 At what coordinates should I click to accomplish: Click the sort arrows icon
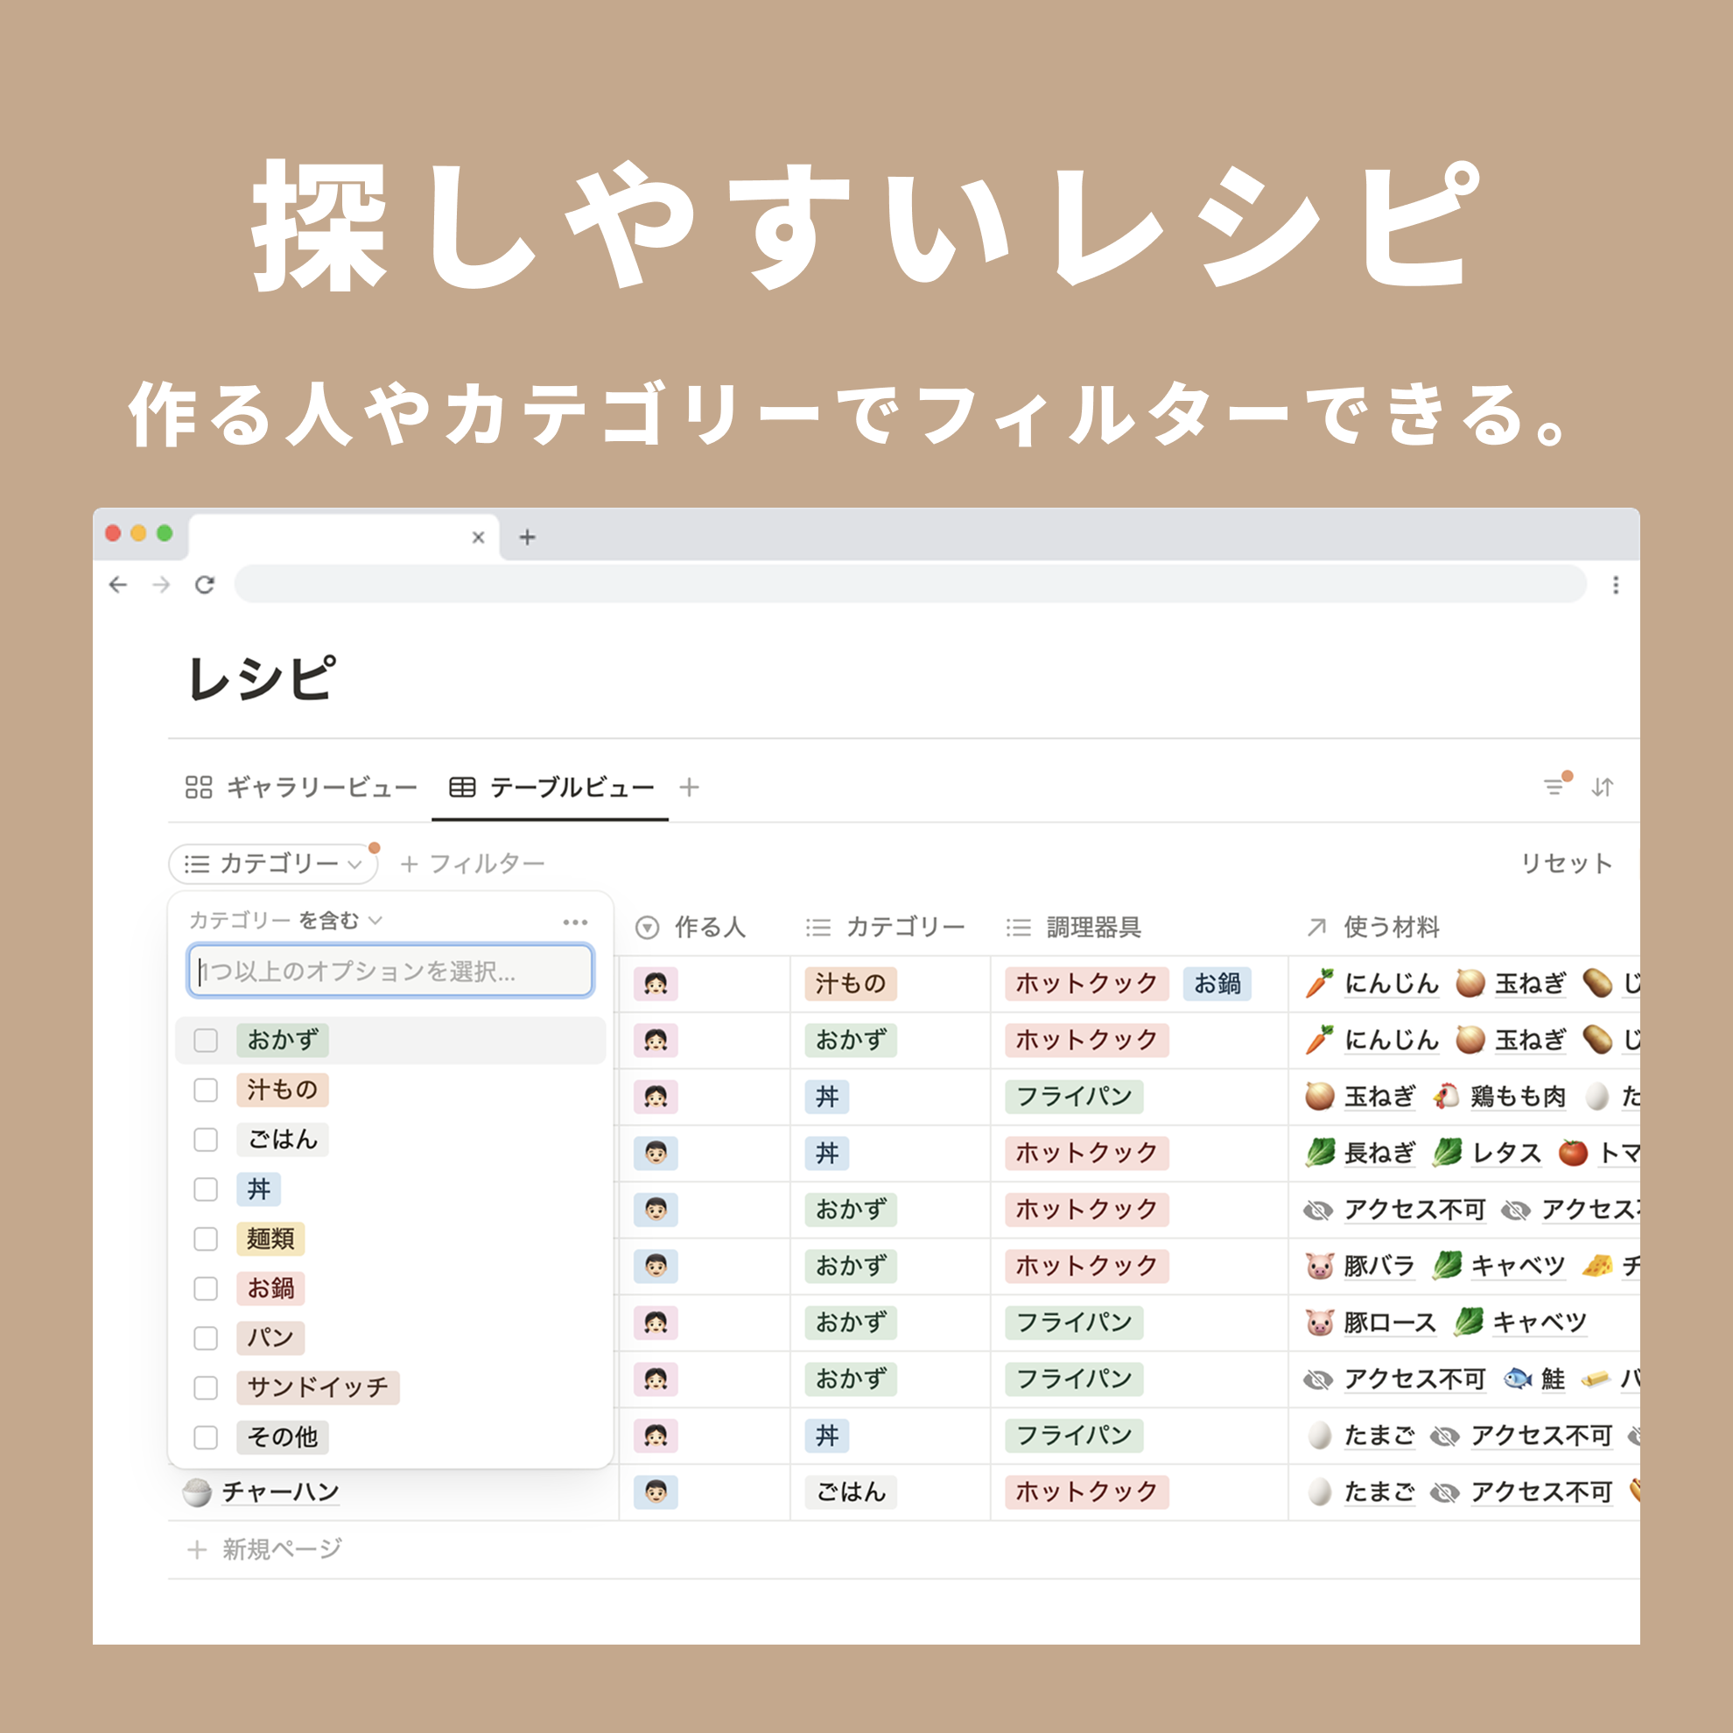click(x=1602, y=787)
